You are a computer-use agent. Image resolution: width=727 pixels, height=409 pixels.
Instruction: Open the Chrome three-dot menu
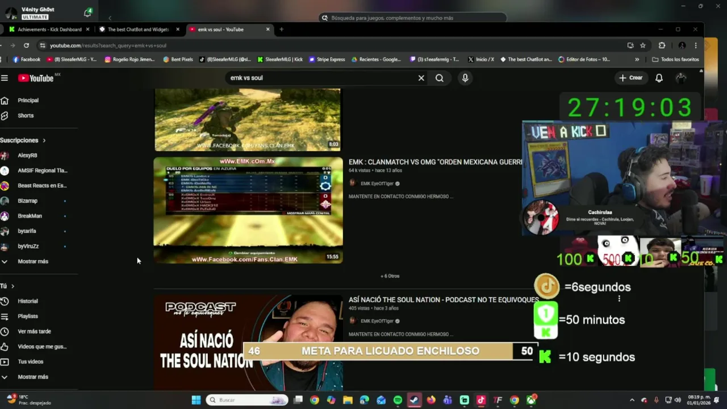point(696,45)
